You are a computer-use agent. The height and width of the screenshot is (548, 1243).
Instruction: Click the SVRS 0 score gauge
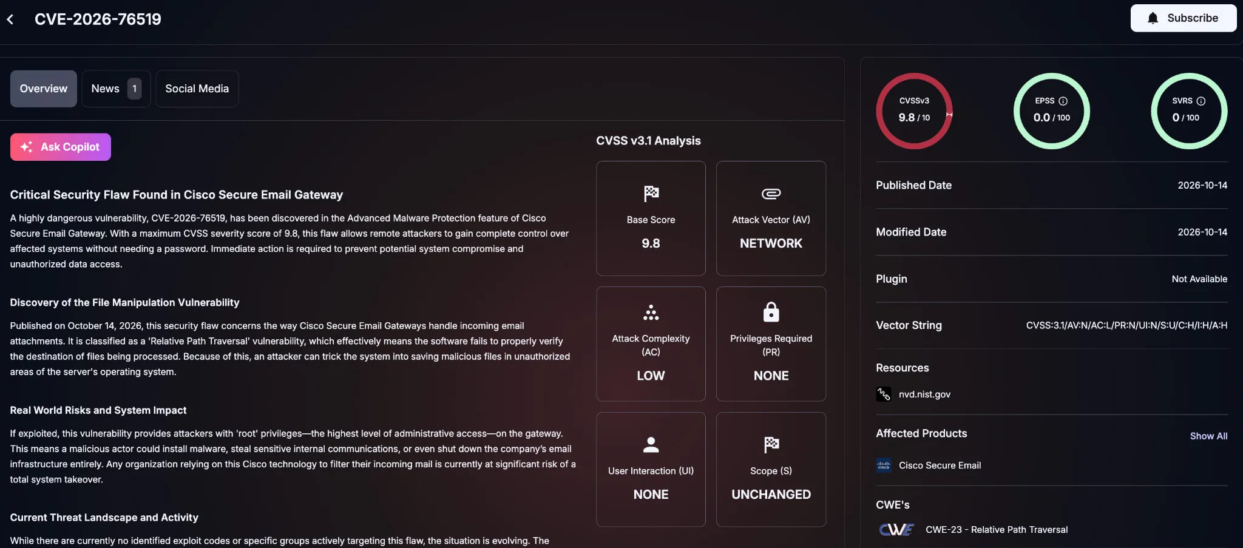click(x=1189, y=111)
